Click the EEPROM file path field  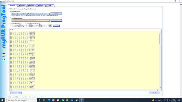click(x=30, y=21)
